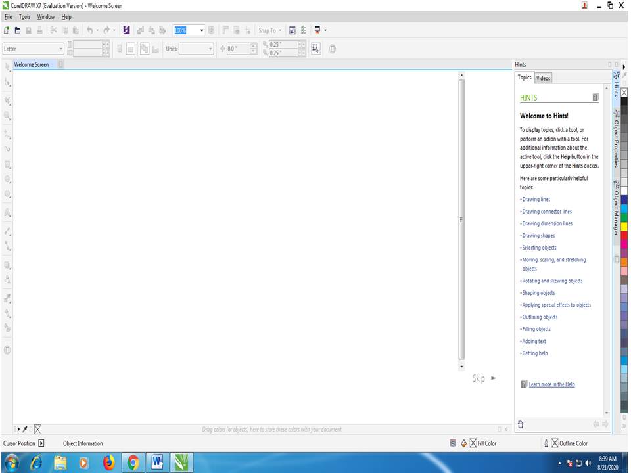The width and height of the screenshot is (631, 473).
Task: Open CorelDRAW from the Windows taskbar
Action: (181, 462)
